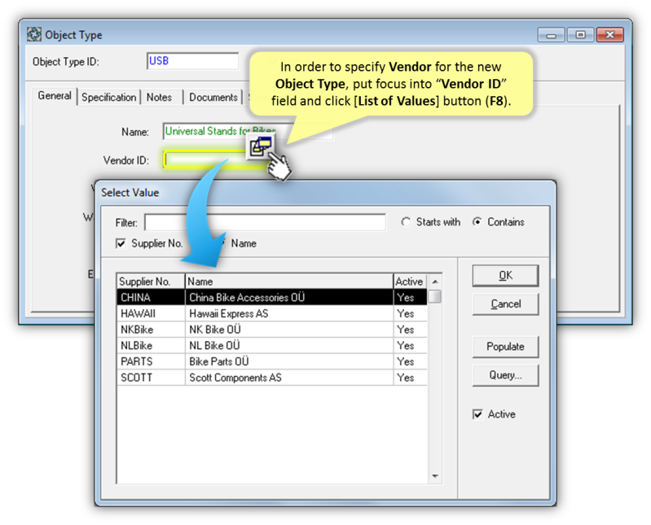The height and width of the screenshot is (525, 651).
Task: Sort by the Supplier No. column header
Action: pyautogui.click(x=151, y=282)
